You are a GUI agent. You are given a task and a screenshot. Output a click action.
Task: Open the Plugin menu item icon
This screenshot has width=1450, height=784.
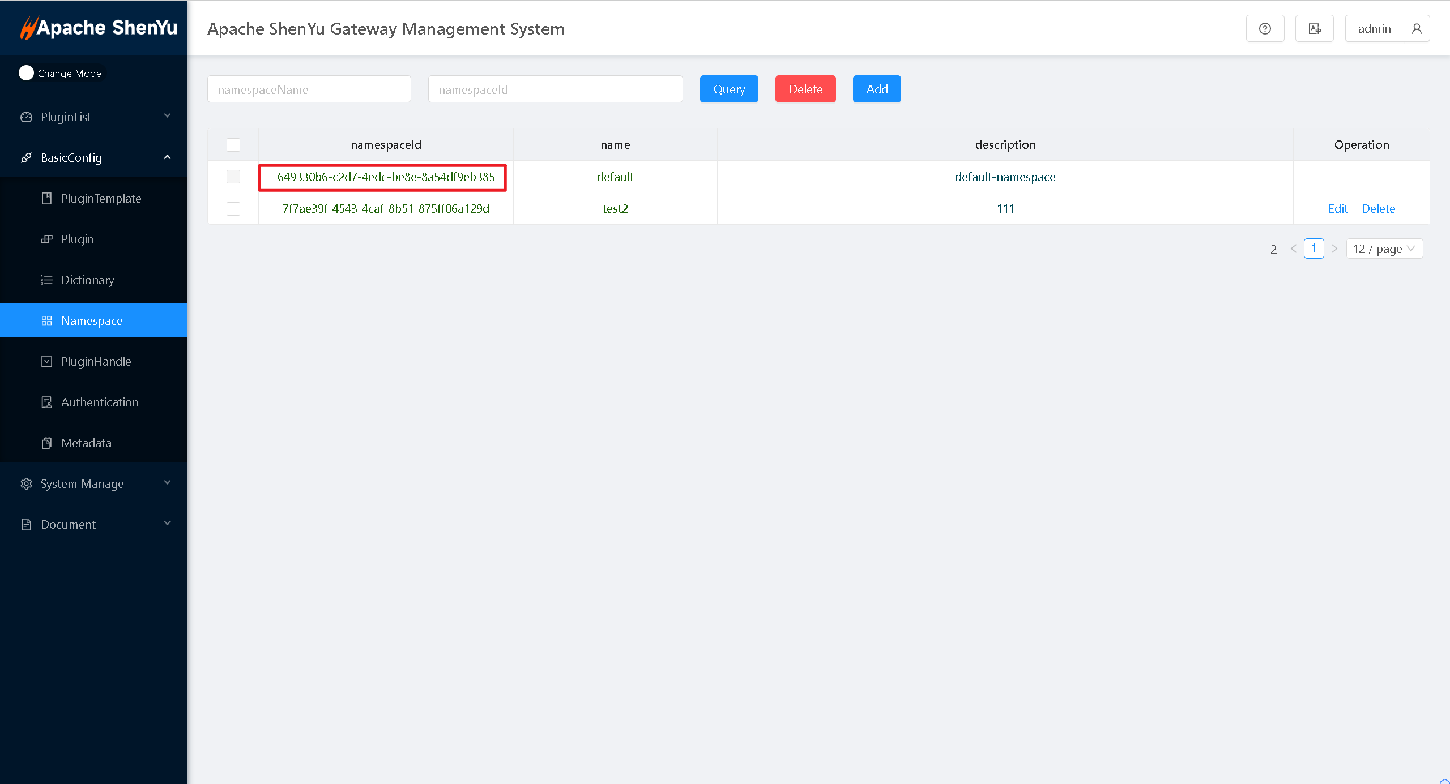(x=47, y=239)
